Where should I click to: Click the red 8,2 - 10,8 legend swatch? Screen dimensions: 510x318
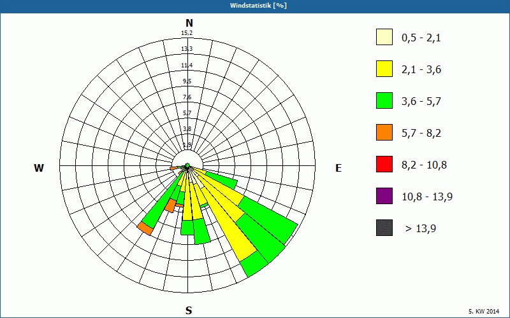pos(384,164)
